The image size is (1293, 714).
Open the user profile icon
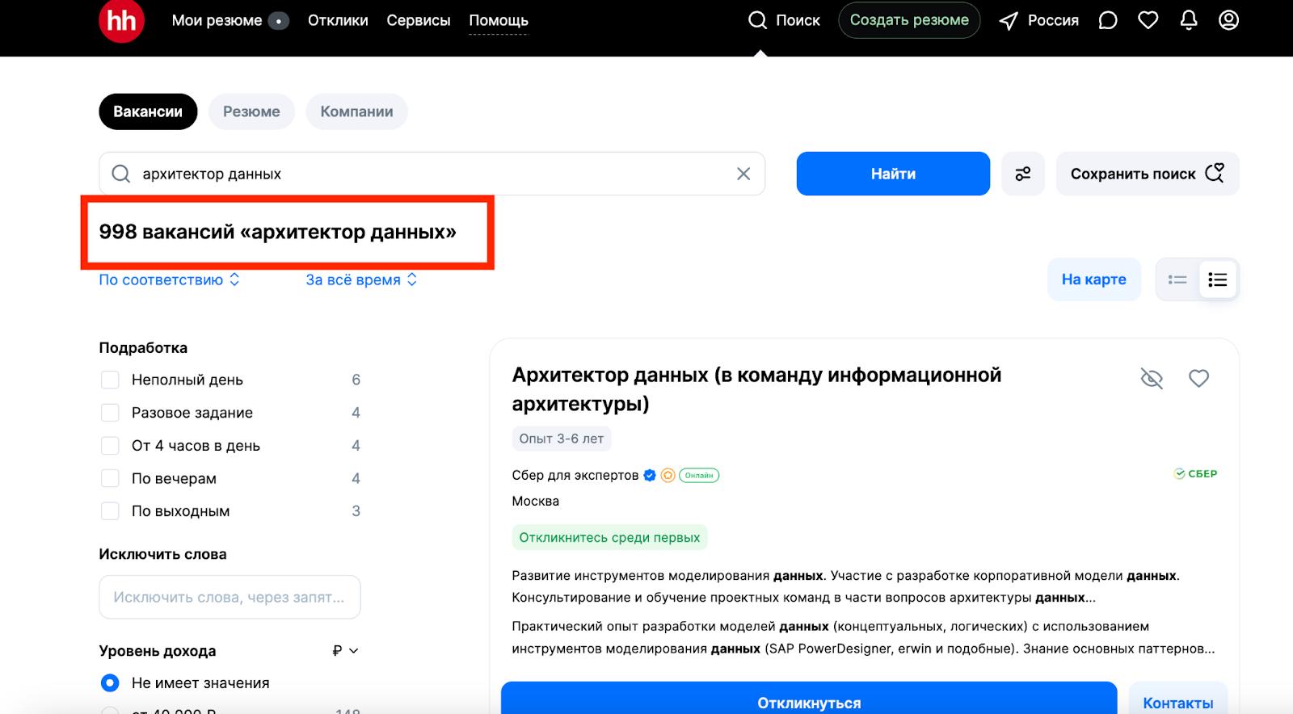(1228, 20)
